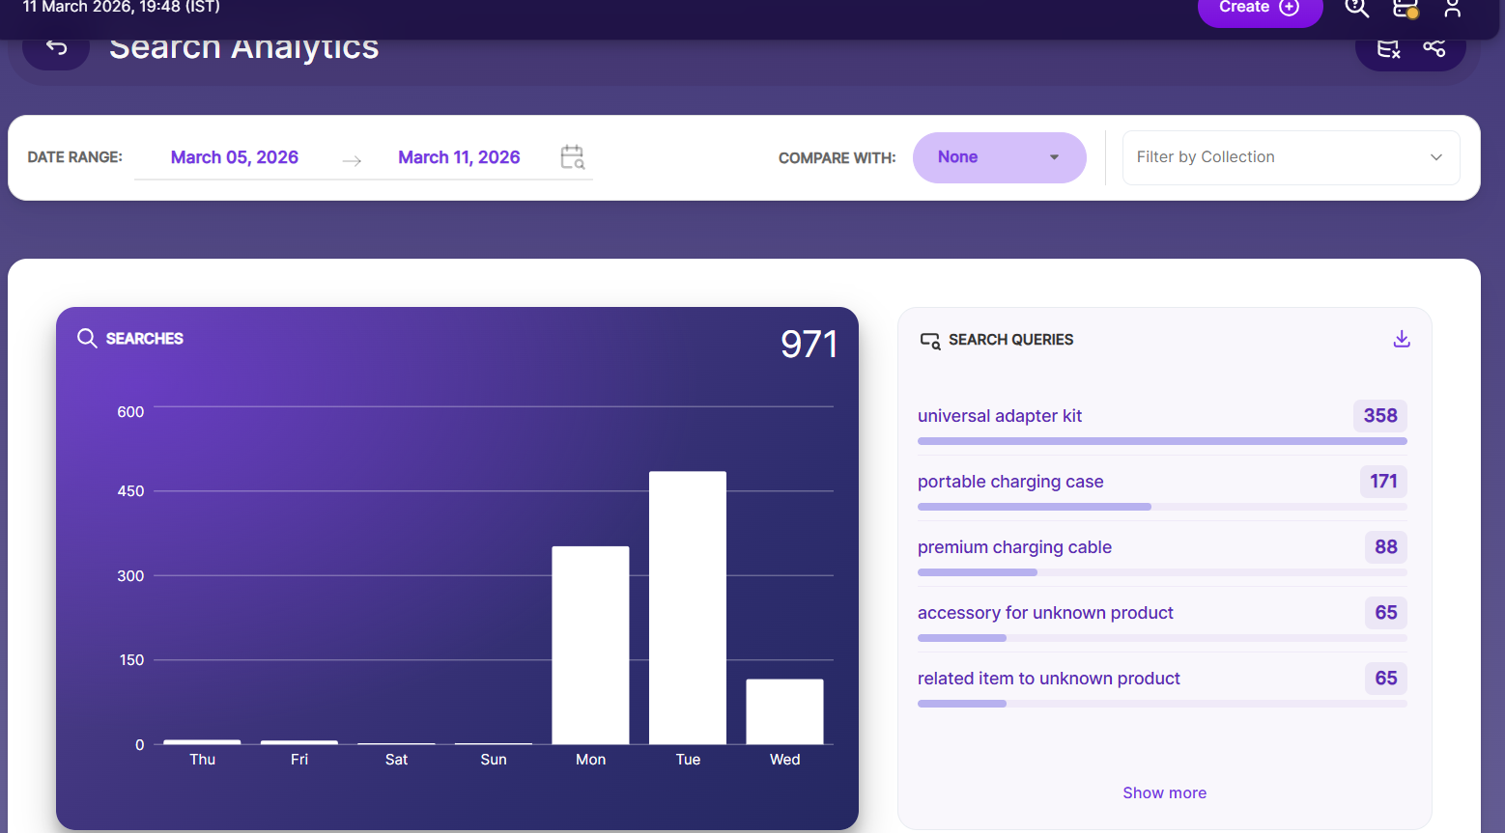This screenshot has height=833, width=1505.
Task: Click the SEARCH QUERIES heading
Action: (1010, 340)
